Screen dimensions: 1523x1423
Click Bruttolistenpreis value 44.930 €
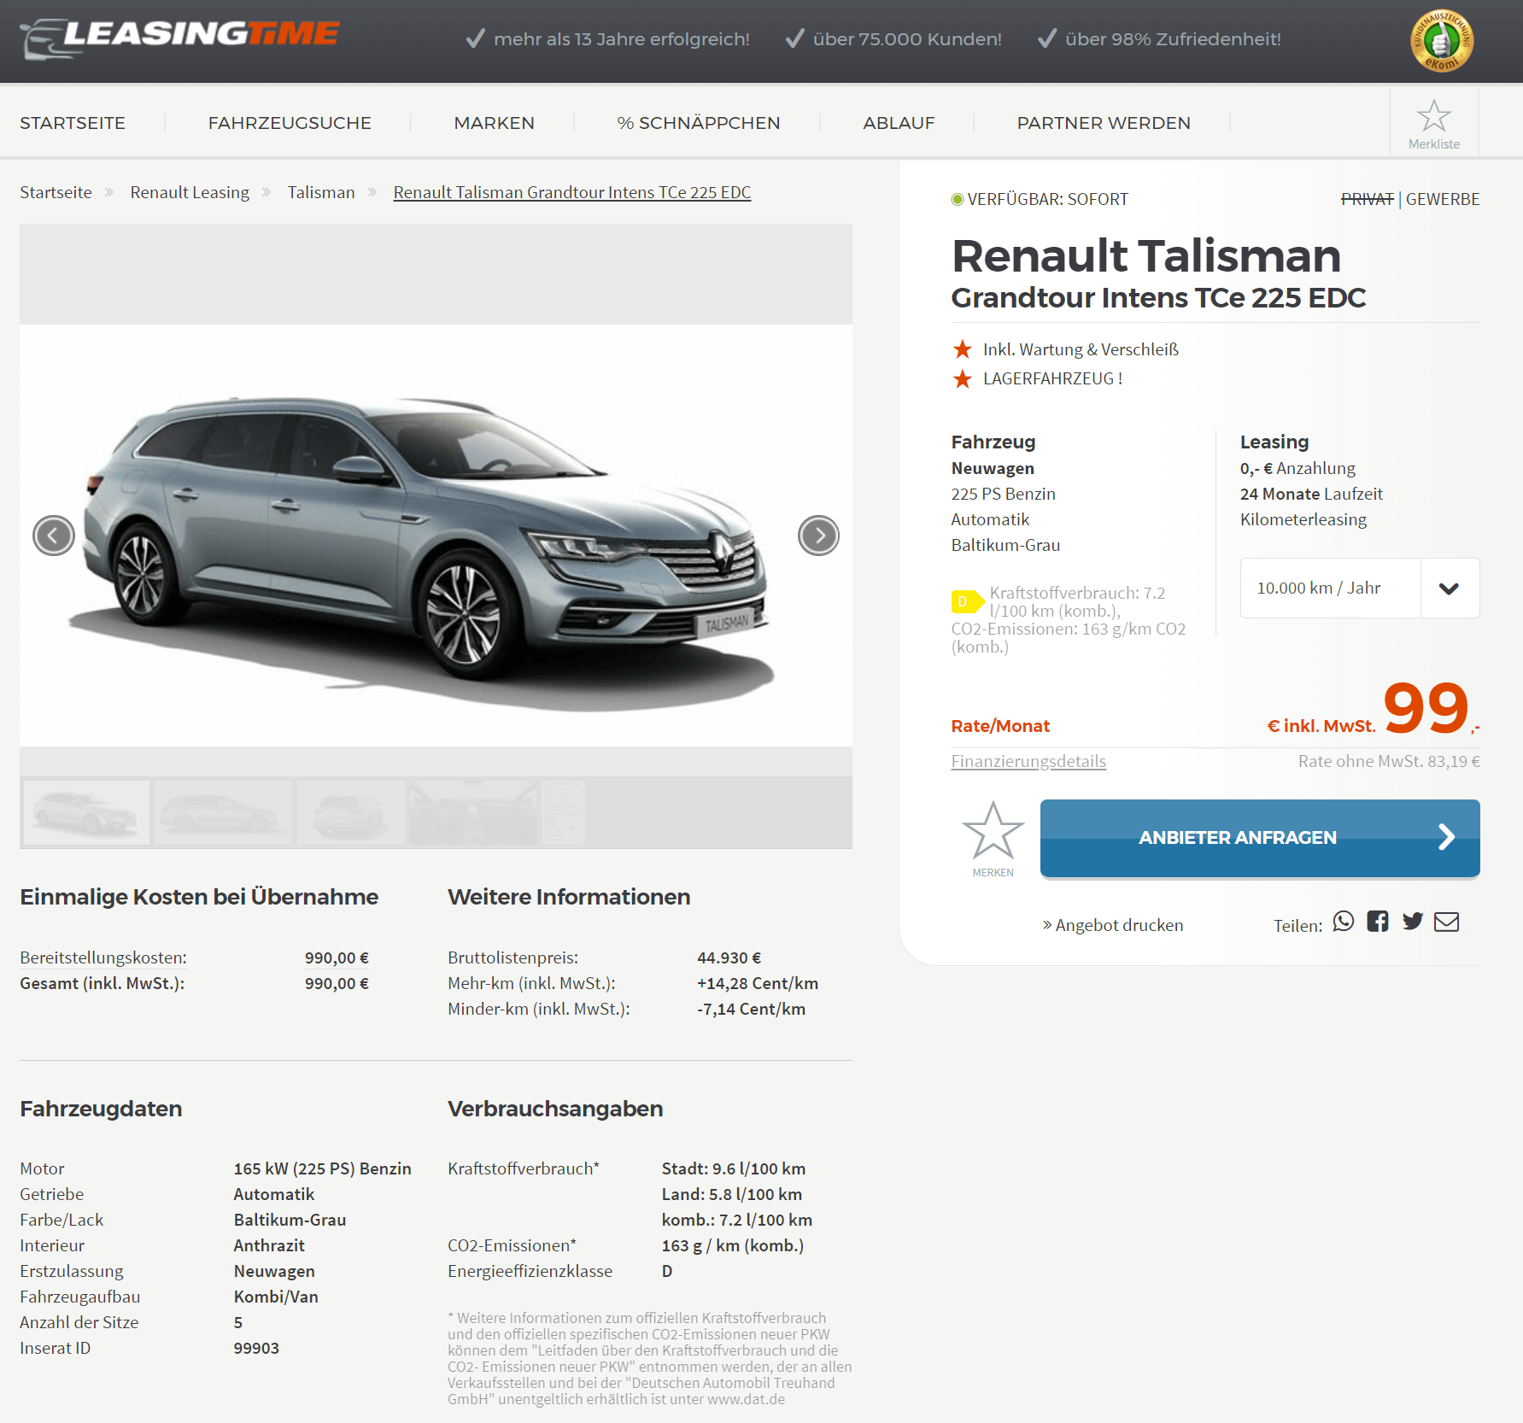pos(729,957)
